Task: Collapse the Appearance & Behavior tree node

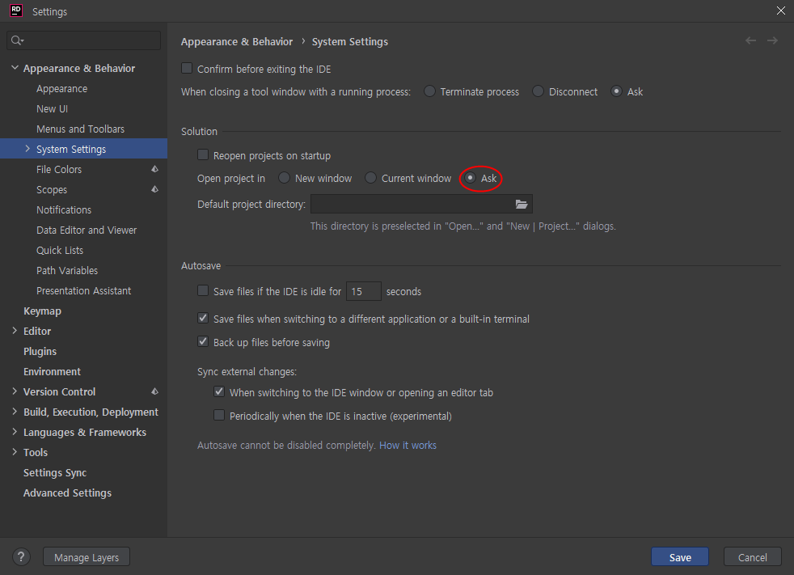Action: point(15,68)
